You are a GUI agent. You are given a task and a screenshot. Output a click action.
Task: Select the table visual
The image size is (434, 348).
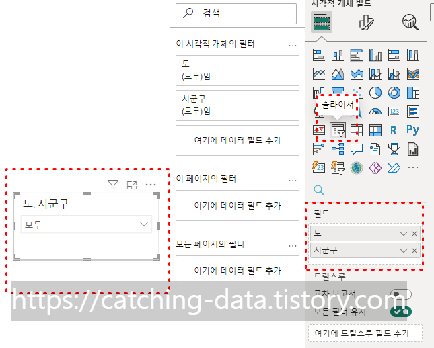pos(356,130)
